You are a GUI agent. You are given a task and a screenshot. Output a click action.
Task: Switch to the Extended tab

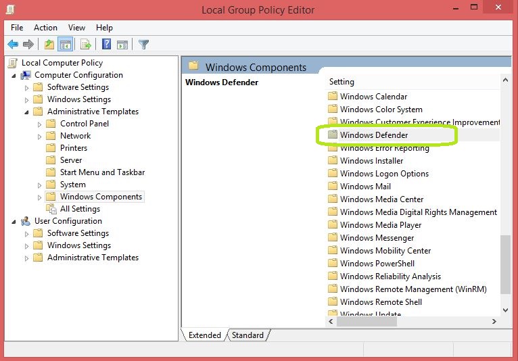pos(204,335)
